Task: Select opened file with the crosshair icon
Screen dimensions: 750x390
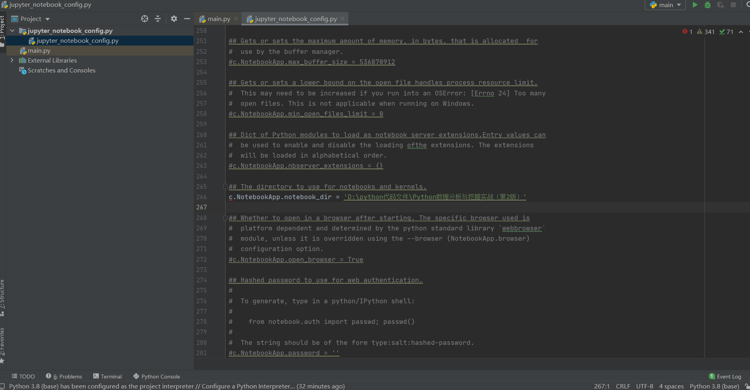Action: (x=144, y=19)
